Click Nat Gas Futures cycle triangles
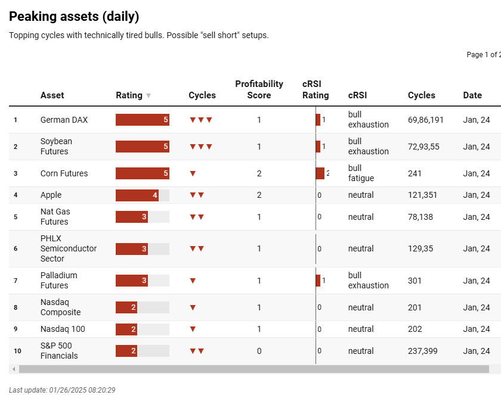The height and width of the screenshot is (395, 501). (x=197, y=217)
